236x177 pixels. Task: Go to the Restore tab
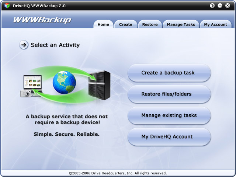(x=150, y=24)
